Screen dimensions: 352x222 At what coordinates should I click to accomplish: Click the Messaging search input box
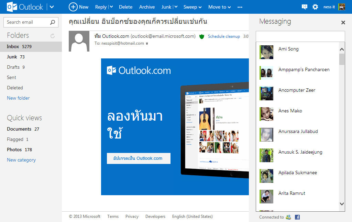[300, 36]
